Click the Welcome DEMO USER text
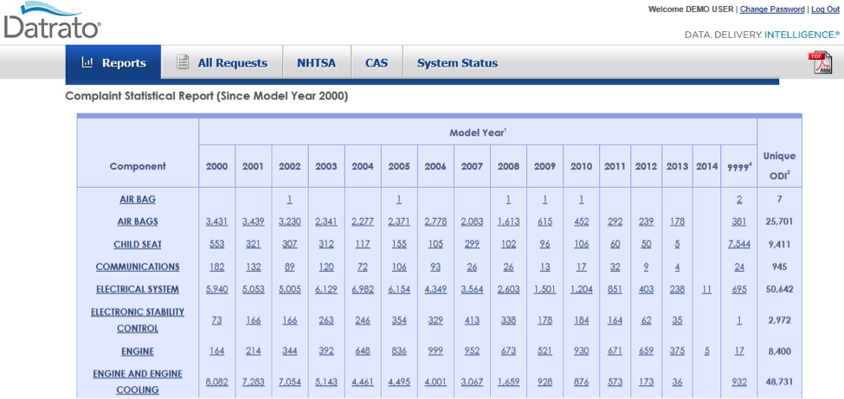This screenshot has width=844, height=399. pyautogui.click(x=691, y=10)
